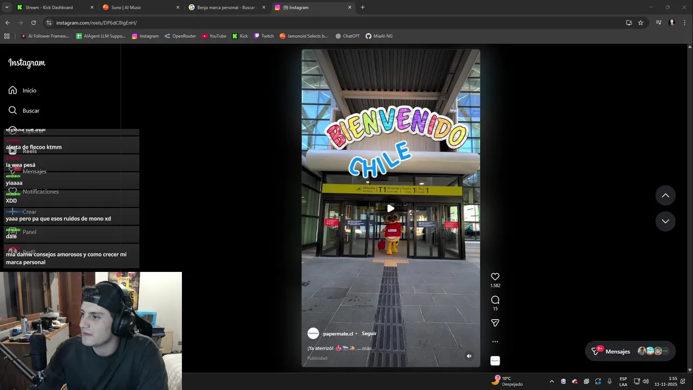Open taskbar volume icon
This screenshot has height=390, width=693.
point(645,381)
